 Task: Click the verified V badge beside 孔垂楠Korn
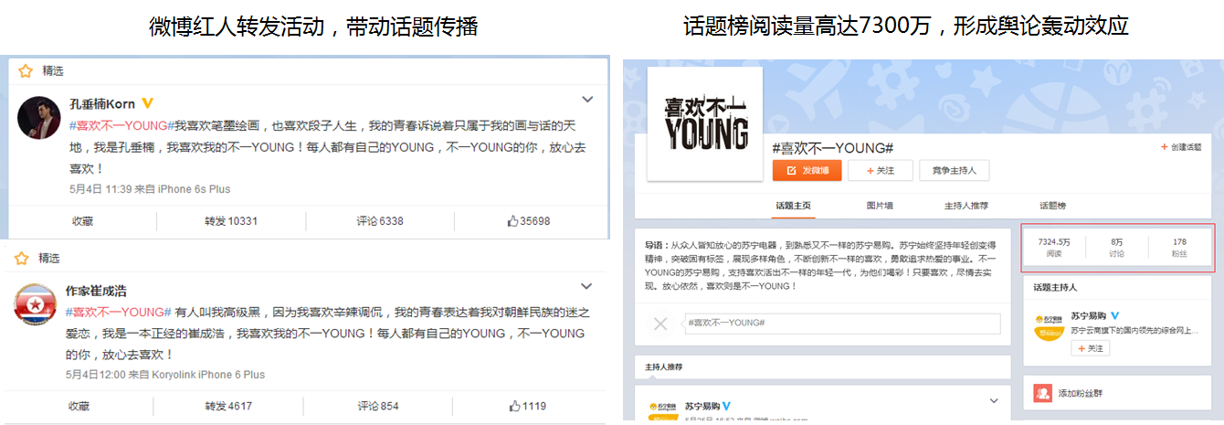[146, 103]
